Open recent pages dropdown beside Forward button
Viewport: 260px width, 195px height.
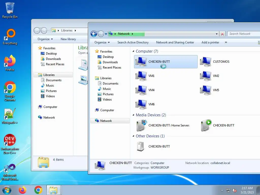point(106,34)
